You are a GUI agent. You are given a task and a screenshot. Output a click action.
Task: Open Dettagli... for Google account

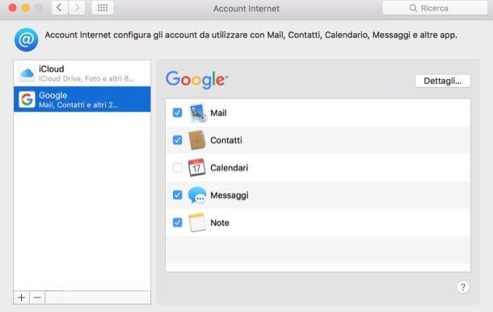coord(443,81)
